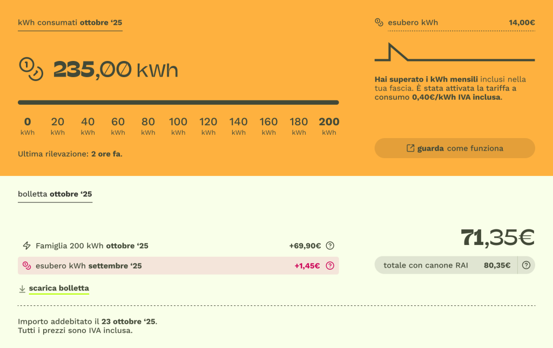Image resolution: width=553 pixels, height=348 pixels.
Task: Click the pink coins icon in esubero settembre row
Action: point(27,265)
